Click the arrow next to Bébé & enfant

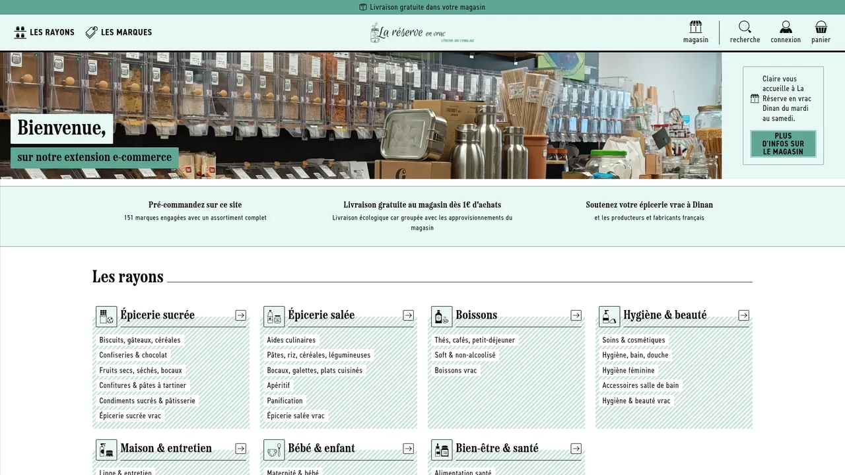[409, 449]
